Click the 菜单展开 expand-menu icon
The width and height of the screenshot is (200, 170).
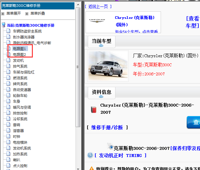coord(3,14)
